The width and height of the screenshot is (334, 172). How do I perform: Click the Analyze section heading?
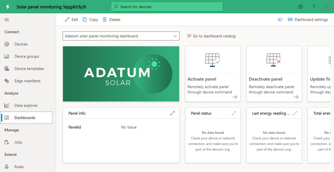click(11, 93)
